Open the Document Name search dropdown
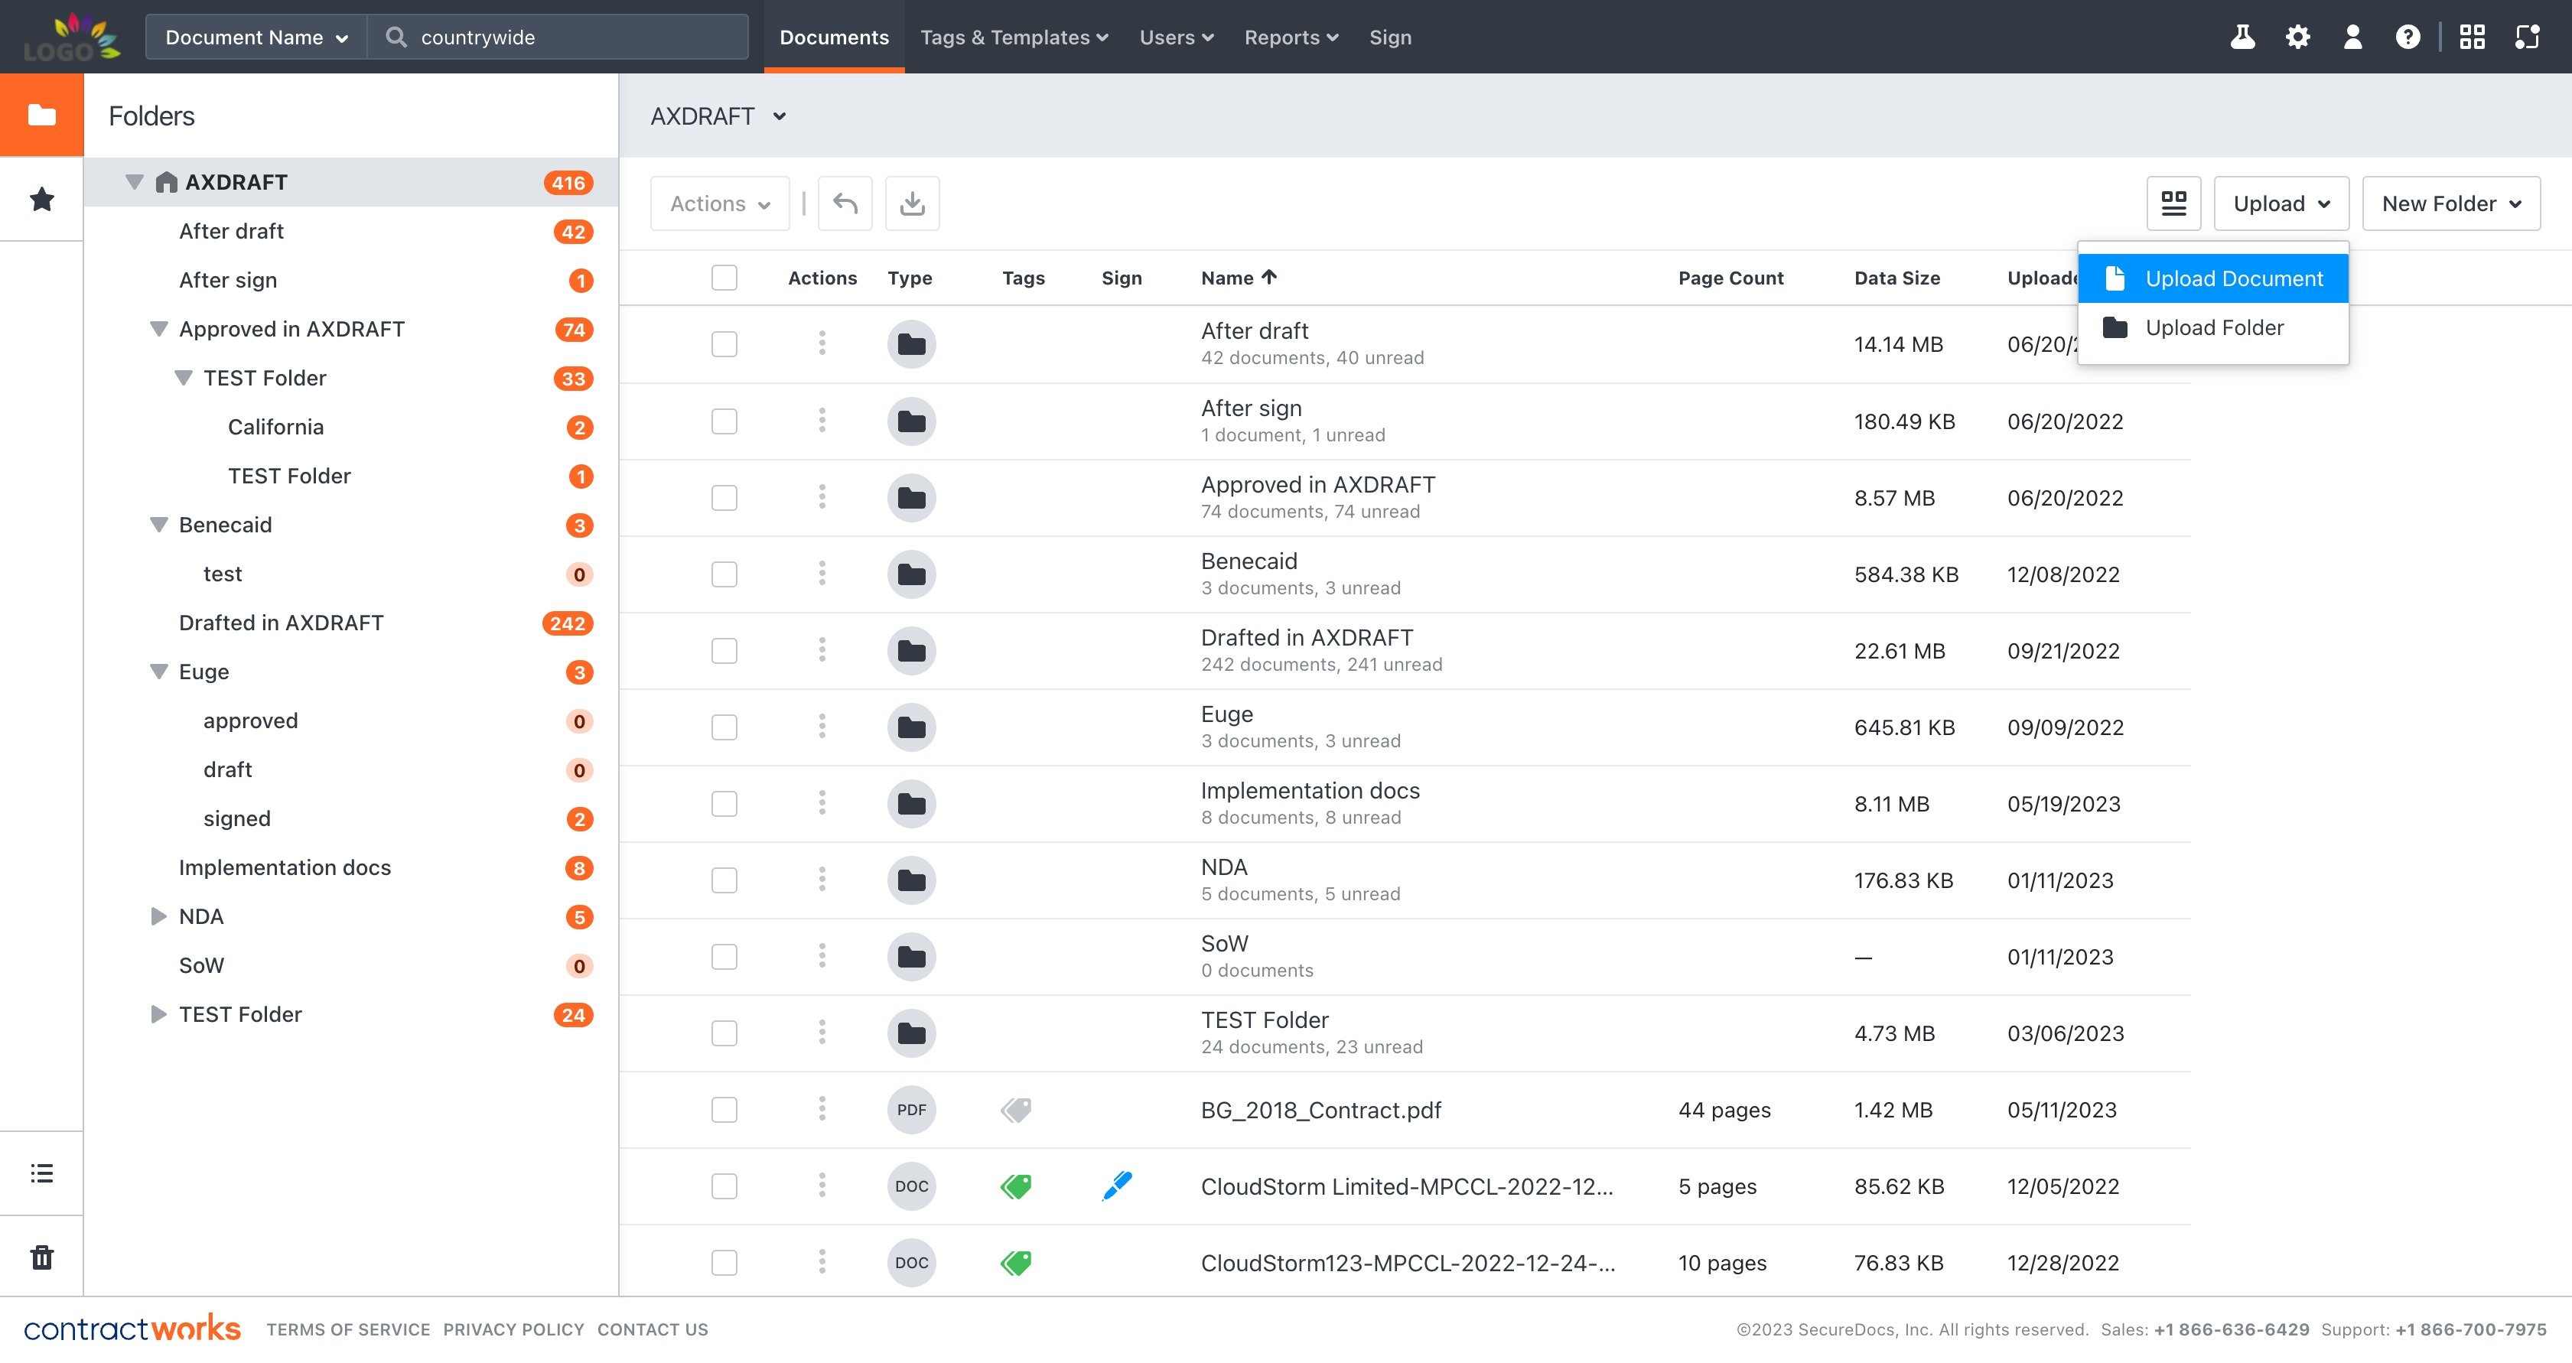Screen dimensions: 2572x1363 [x=256, y=37]
